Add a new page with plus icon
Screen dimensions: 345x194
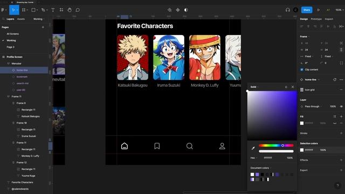[x=43, y=27]
